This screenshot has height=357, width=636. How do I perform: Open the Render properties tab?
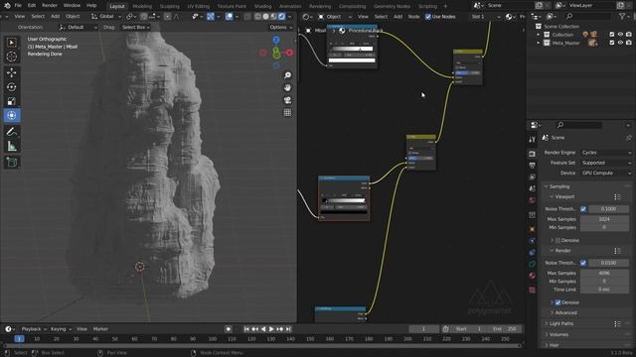pos(533,154)
